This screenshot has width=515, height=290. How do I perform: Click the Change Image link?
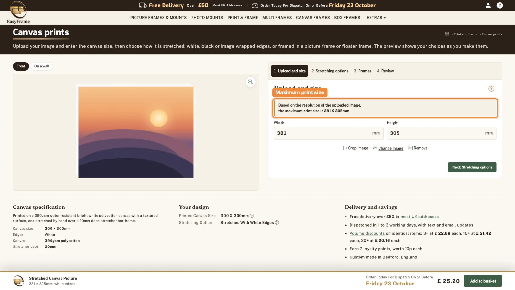pos(388,148)
